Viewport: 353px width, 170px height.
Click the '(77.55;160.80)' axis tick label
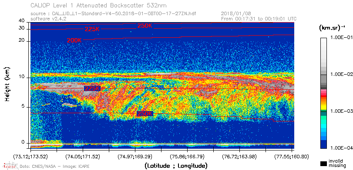(x=292, y=156)
